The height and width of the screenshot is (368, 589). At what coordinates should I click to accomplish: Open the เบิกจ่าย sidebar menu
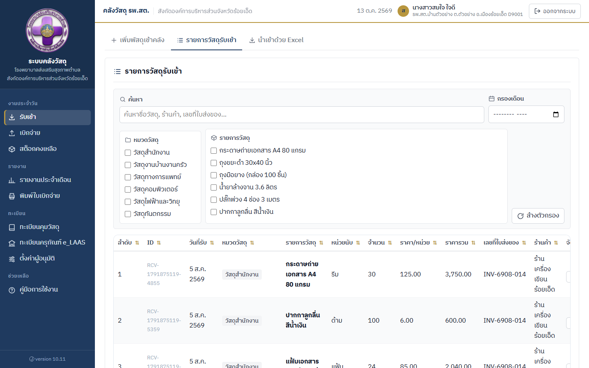pos(47,133)
